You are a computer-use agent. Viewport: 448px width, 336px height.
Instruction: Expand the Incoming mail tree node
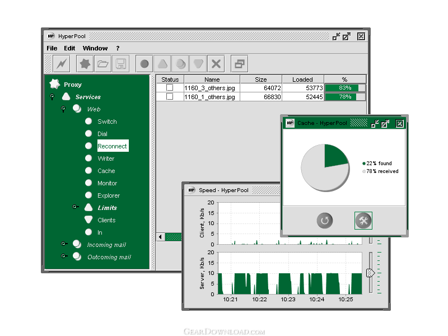(64, 244)
